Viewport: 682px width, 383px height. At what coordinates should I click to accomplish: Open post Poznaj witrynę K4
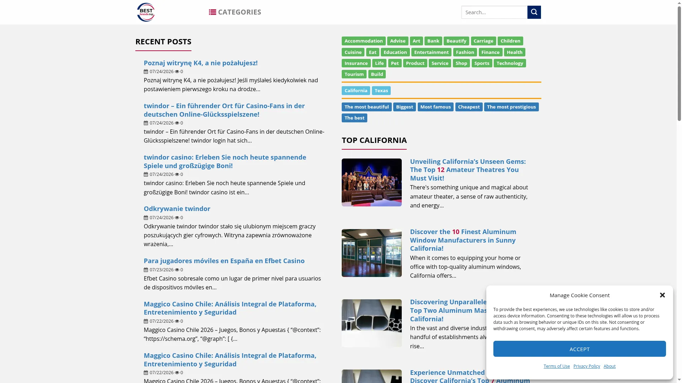[x=201, y=63]
